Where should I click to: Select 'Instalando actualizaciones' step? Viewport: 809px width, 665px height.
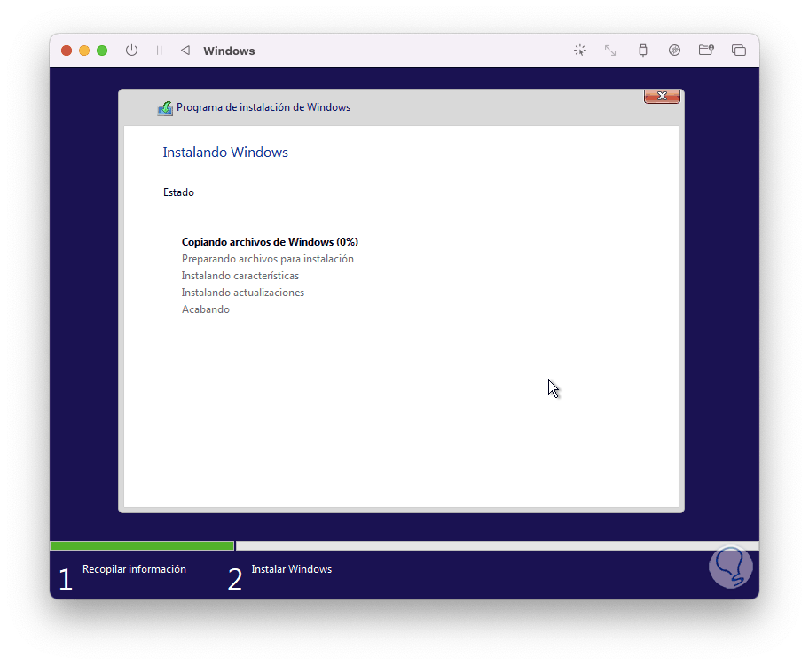[x=243, y=293]
